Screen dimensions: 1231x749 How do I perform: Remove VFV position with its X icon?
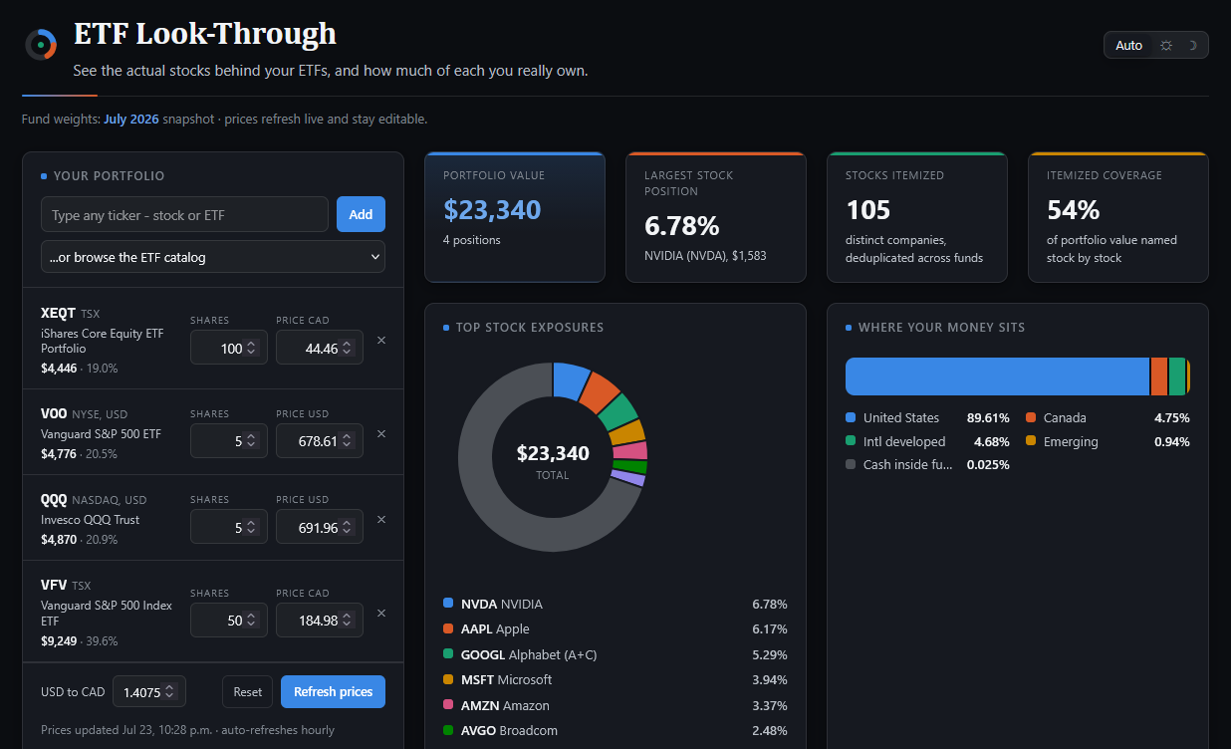point(381,613)
